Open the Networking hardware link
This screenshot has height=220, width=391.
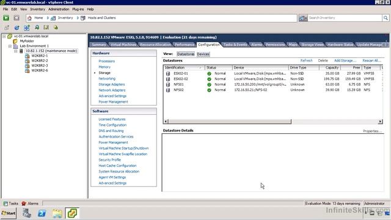coord(107,79)
